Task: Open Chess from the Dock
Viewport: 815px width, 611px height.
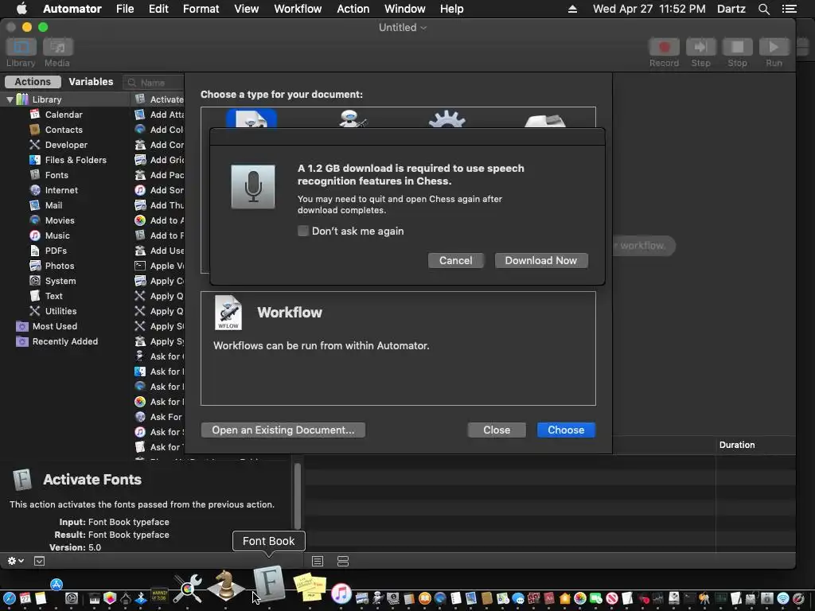Action: coord(225,586)
